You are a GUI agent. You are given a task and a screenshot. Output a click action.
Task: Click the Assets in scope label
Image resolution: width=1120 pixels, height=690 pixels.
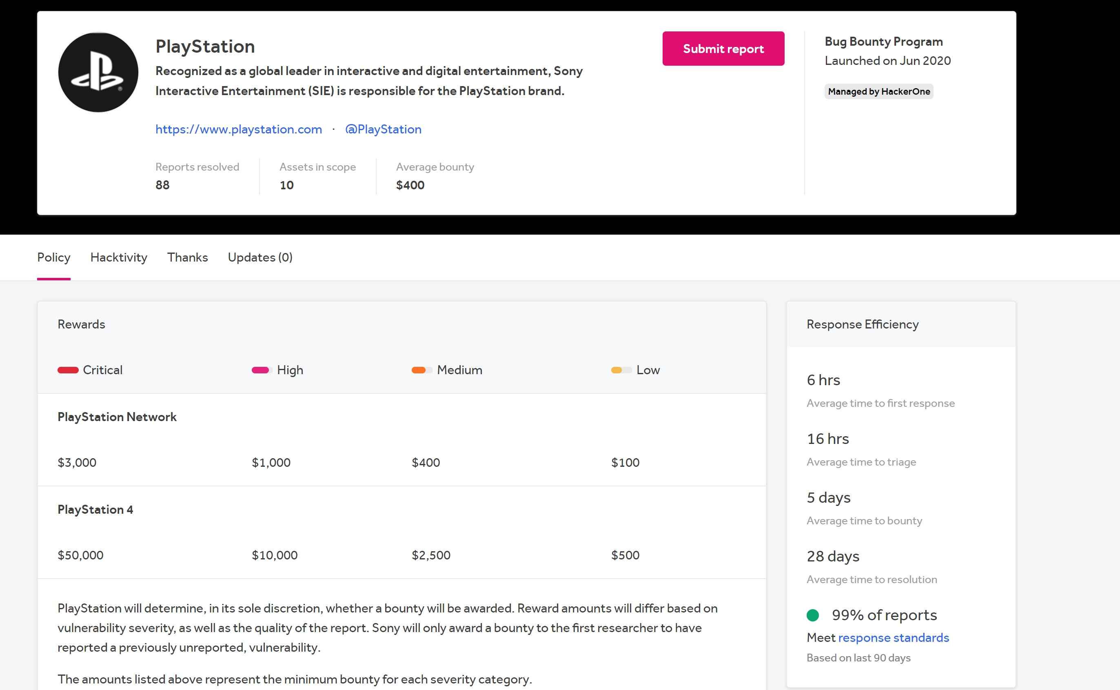click(x=317, y=167)
